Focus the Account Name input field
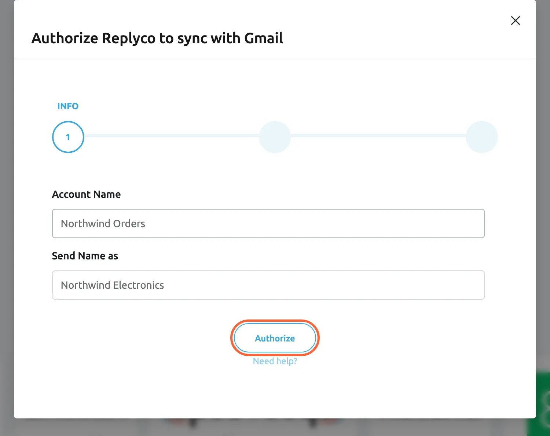The image size is (550, 436). (x=268, y=223)
